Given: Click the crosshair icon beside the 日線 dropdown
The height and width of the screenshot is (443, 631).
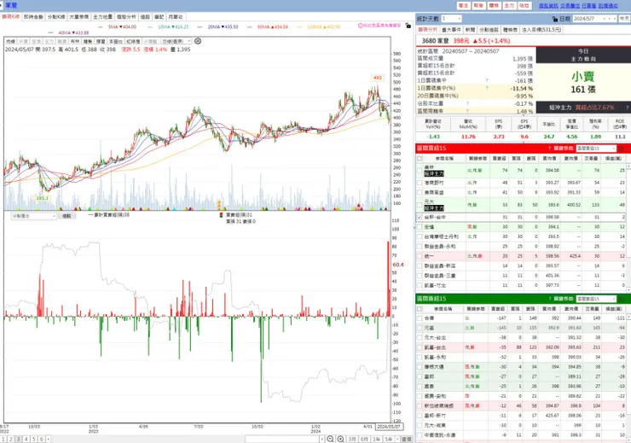Looking at the screenshot, I should click(x=198, y=41).
